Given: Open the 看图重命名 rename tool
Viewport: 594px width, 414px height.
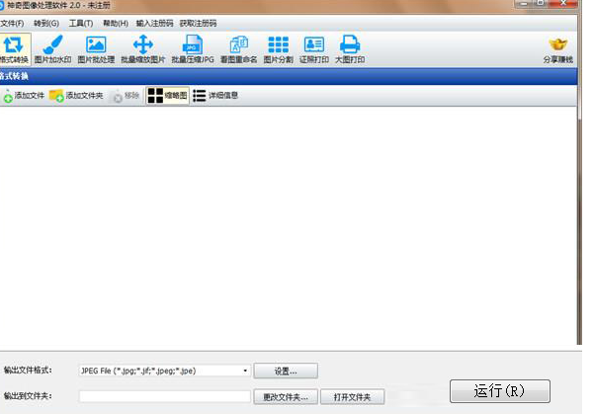Looking at the screenshot, I should (x=238, y=47).
